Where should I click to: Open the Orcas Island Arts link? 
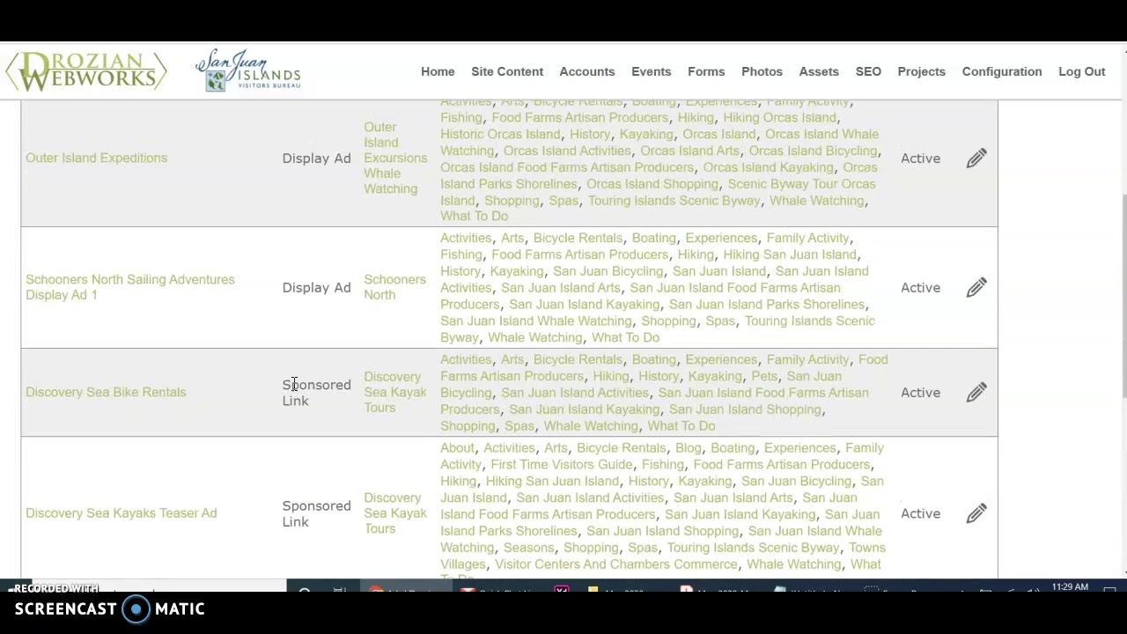689,151
